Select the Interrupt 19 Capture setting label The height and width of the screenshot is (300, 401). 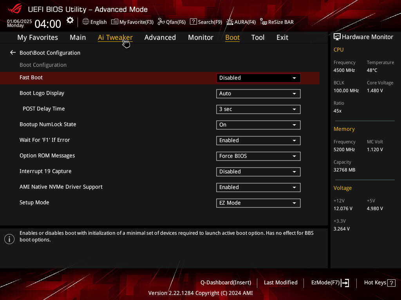pyautogui.click(x=45, y=171)
